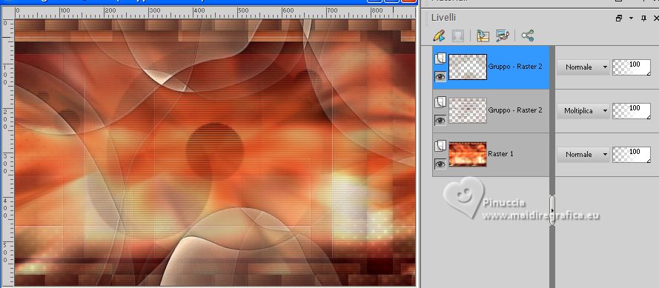
Task: Toggle visibility of Moltiplica Gruppo - Raster 2 layer
Action: coord(440,121)
